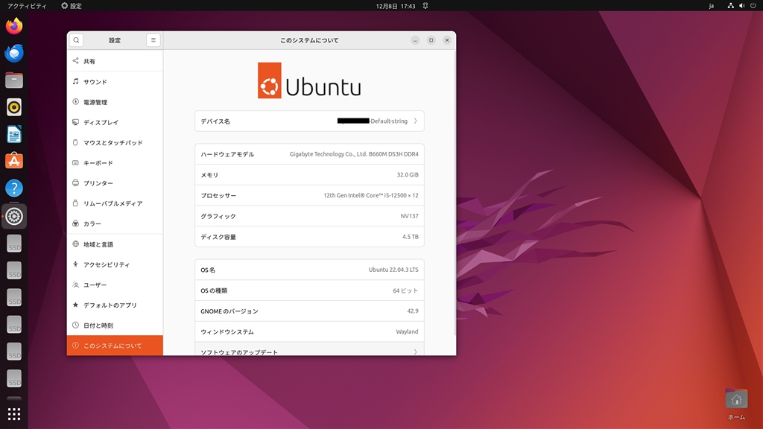Click the ハードウェアモデル Gigabyte value
The image size is (763, 429).
coord(354,154)
